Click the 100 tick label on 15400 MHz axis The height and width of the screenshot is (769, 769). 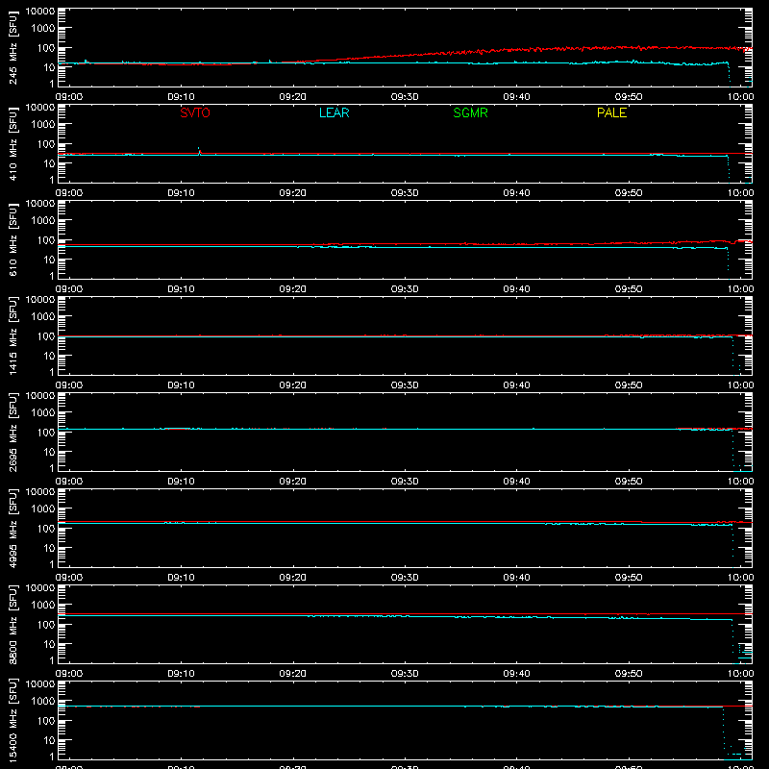coord(46,720)
